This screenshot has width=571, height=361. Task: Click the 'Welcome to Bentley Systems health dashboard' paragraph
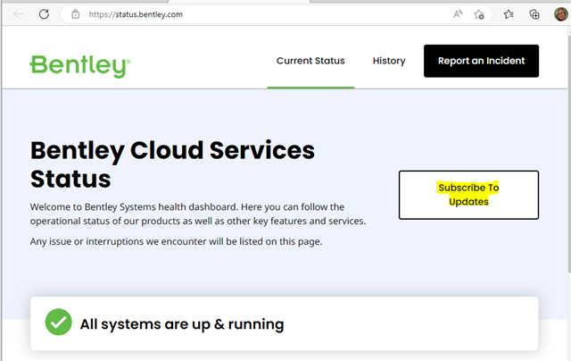tap(198, 214)
